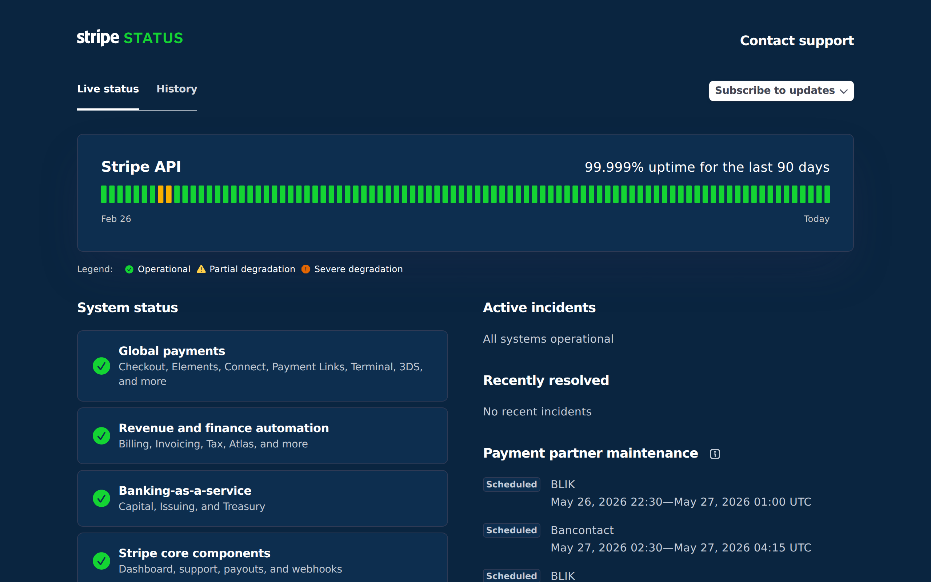Click the Recently resolved heading
This screenshot has width=931, height=582.
[x=546, y=380]
